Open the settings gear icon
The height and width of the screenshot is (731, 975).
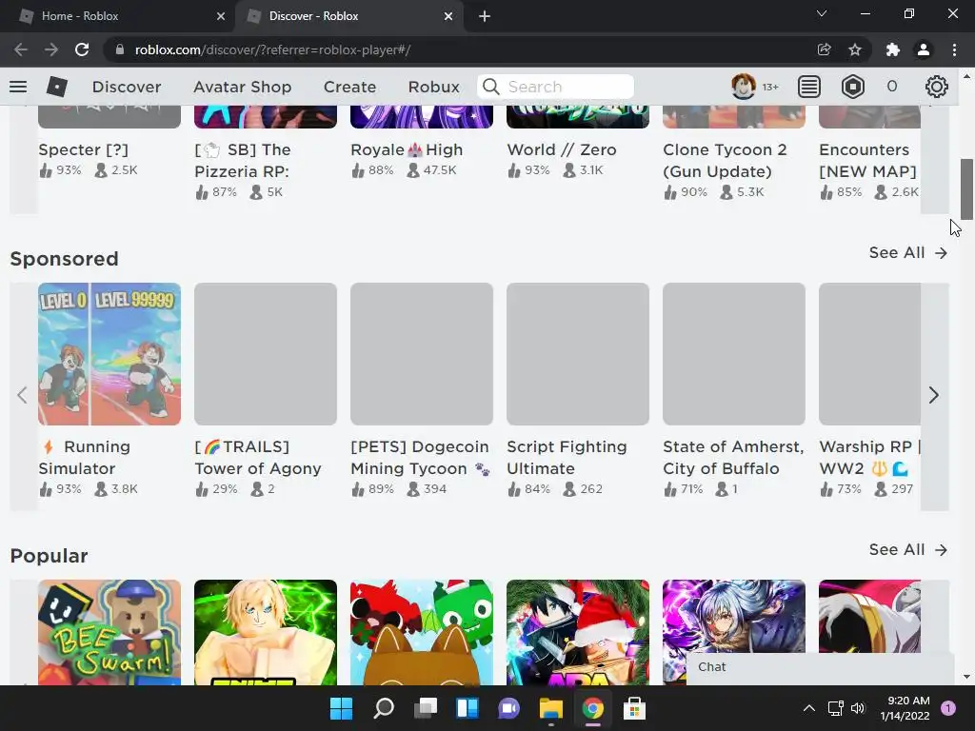pos(937,87)
